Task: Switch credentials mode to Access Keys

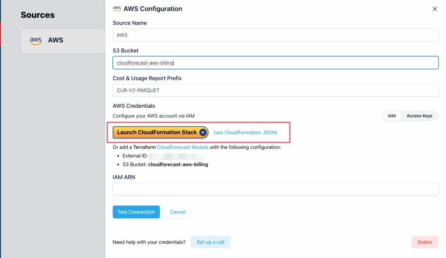Action: [x=419, y=116]
